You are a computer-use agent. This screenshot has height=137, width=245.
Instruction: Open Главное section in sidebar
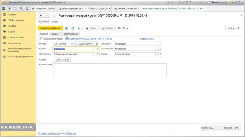coord(12,14)
